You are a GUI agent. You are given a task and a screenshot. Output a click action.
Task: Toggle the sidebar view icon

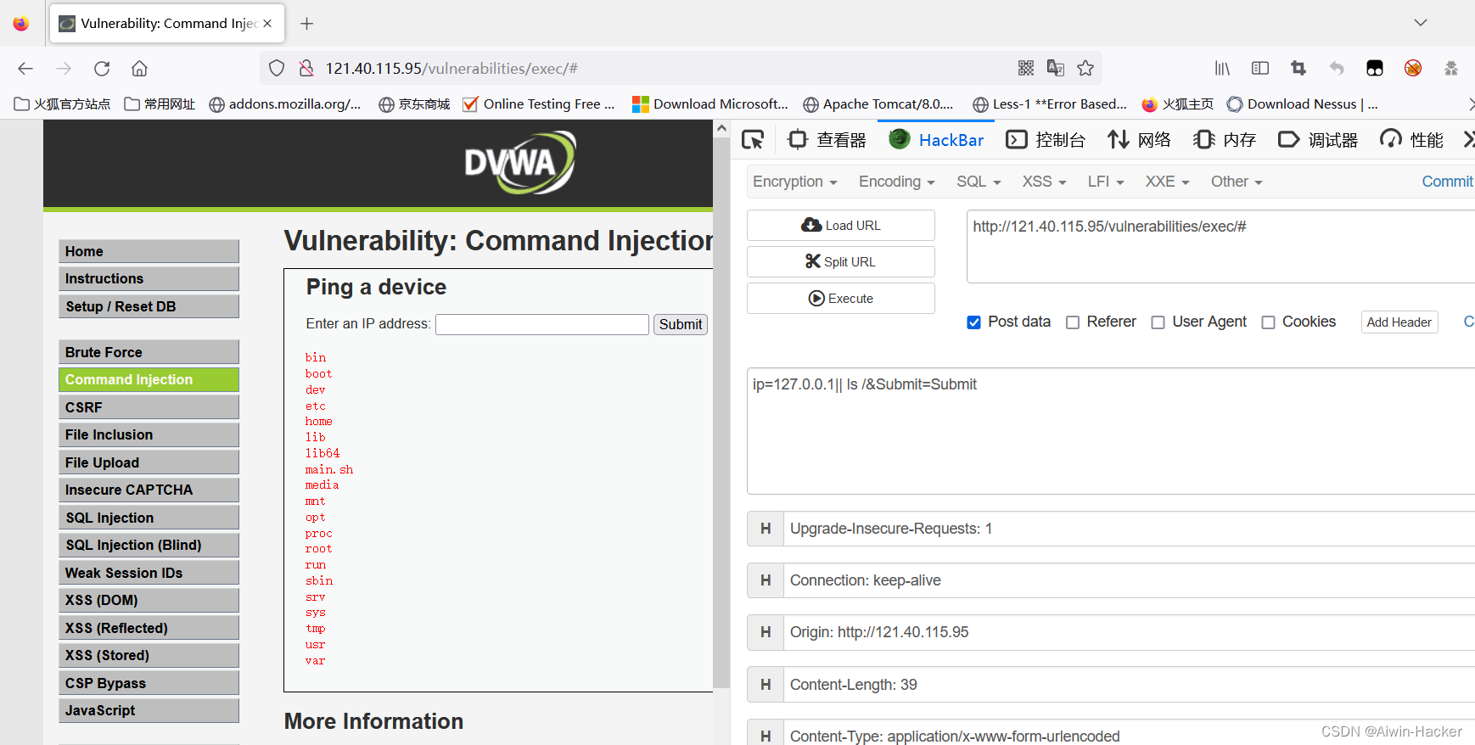click(1260, 68)
